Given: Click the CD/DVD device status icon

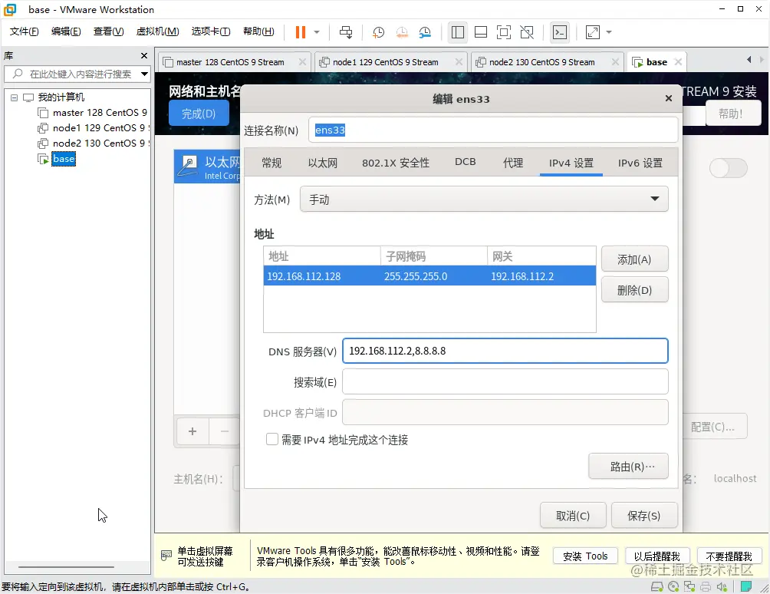Looking at the screenshot, I should (x=673, y=586).
